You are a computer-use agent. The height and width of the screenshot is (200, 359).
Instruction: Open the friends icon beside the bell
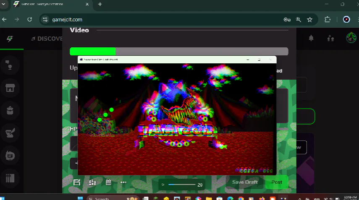point(330,39)
